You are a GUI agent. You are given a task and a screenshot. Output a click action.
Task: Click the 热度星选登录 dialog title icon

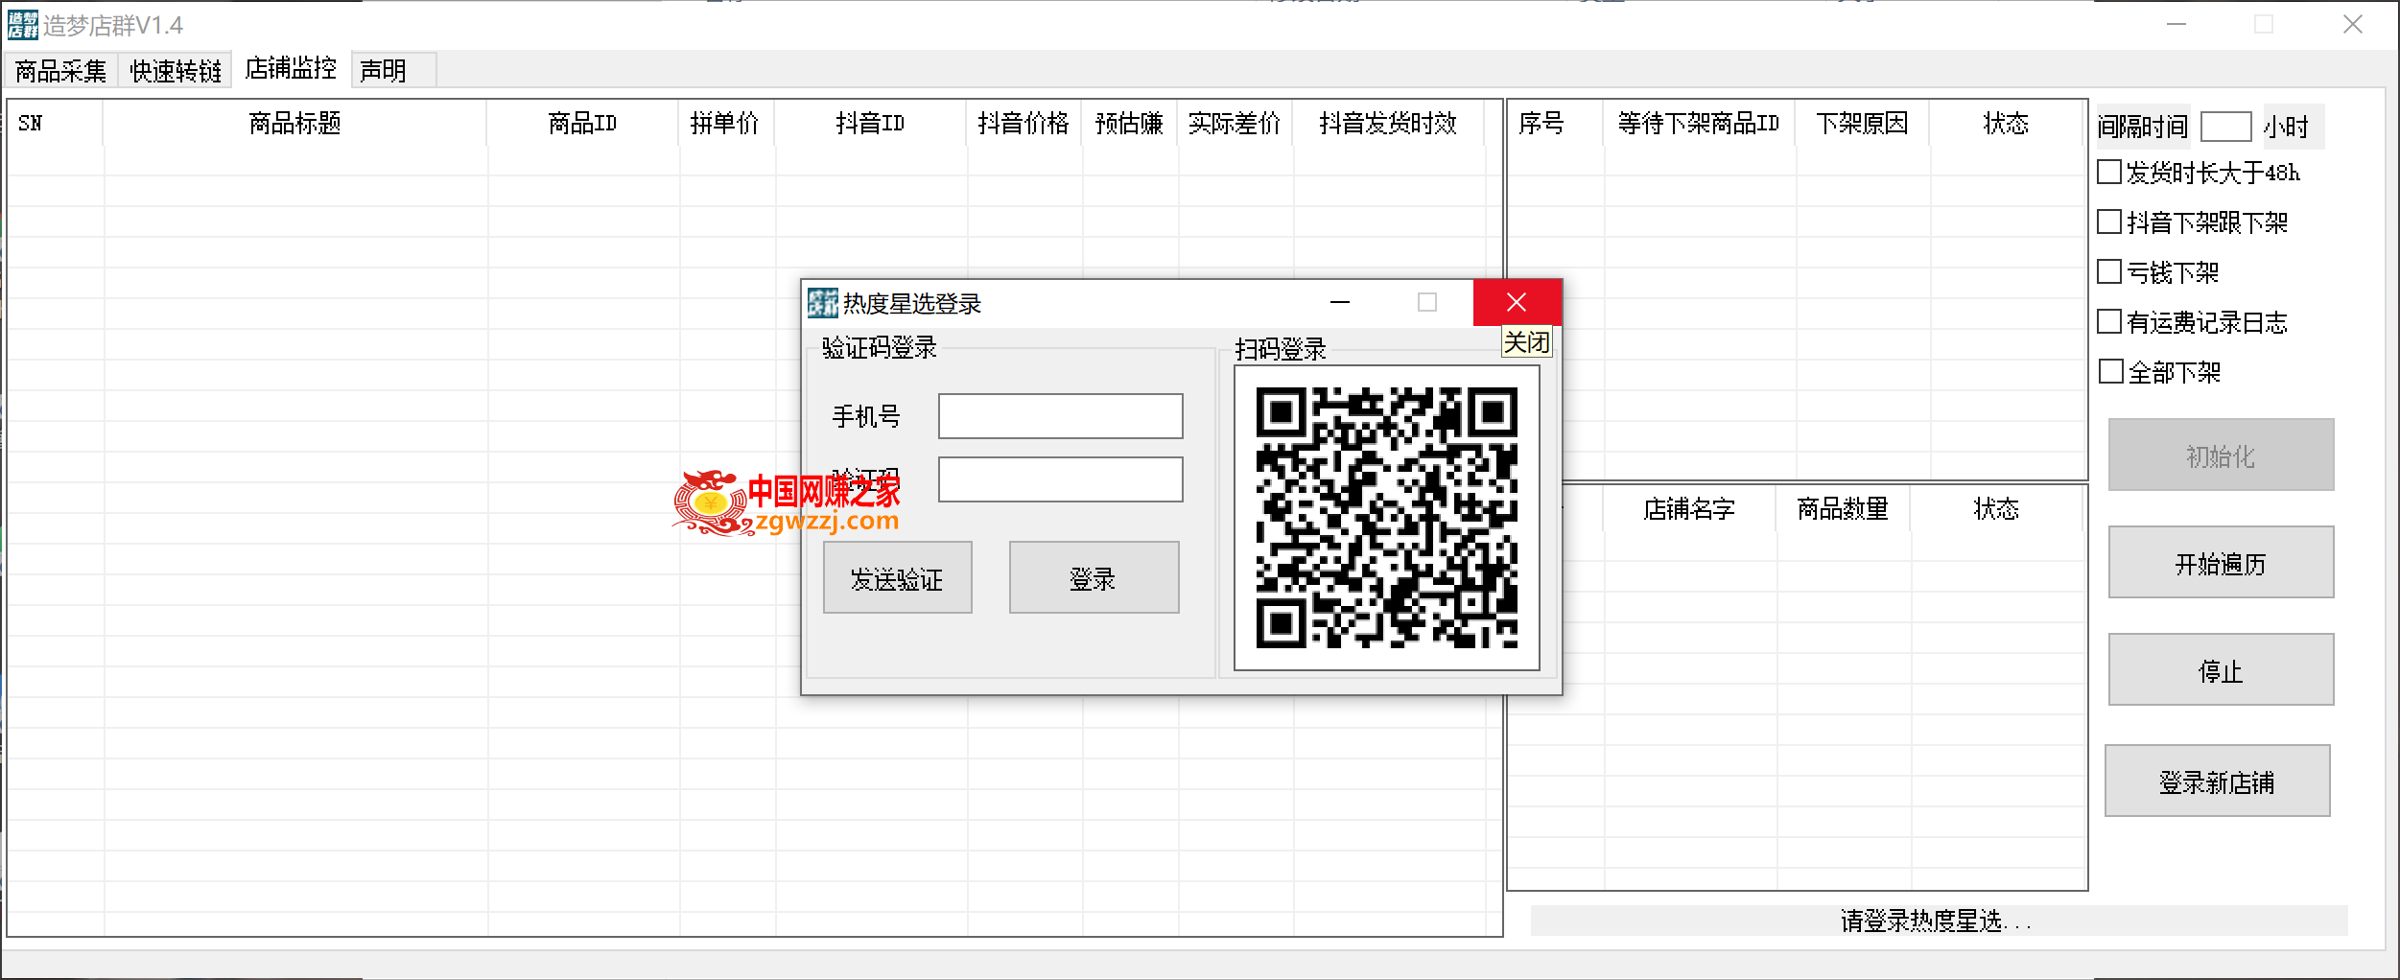click(822, 303)
